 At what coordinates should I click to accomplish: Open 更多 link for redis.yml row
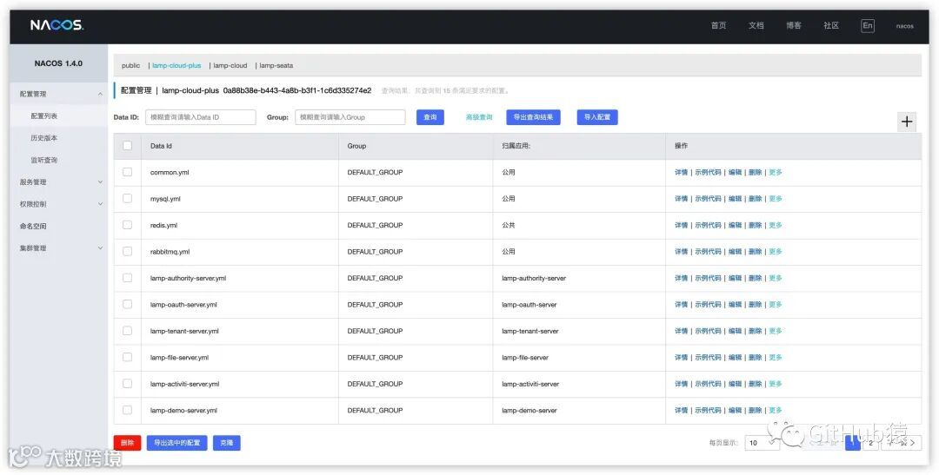[776, 226]
